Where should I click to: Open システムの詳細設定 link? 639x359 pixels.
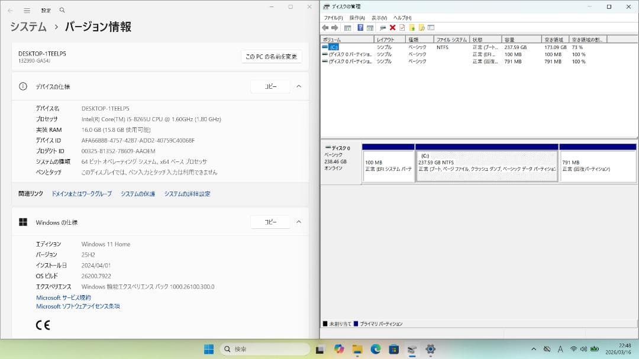(x=187, y=194)
